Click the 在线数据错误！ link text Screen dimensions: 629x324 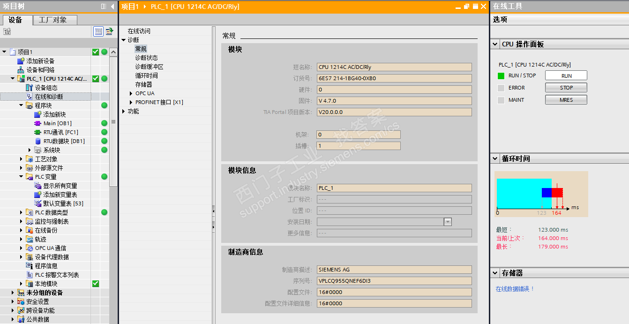coord(515,289)
